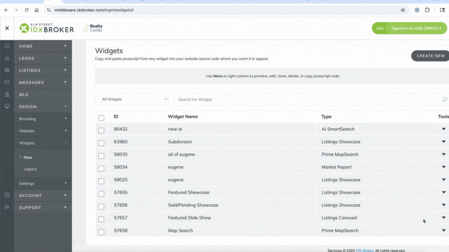Viewport: 449px width, 252px height.
Task: Expand the LEADS menu section
Action: point(43,58)
